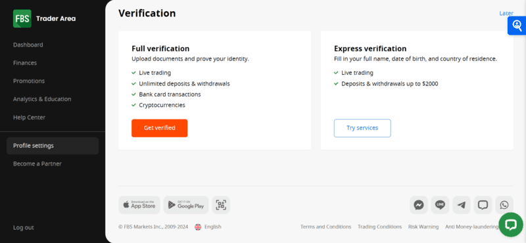Image resolution: width=526 pixels, height=243 pixels.
Task: Open the LINE chat icon
Action: [440, 205]
